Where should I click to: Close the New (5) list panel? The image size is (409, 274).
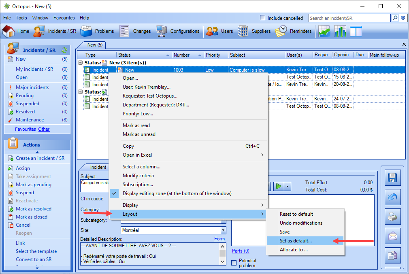click(x=404, y=45)
